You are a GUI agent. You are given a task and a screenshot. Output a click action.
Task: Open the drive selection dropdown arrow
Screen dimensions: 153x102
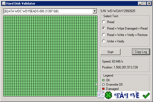94,11
